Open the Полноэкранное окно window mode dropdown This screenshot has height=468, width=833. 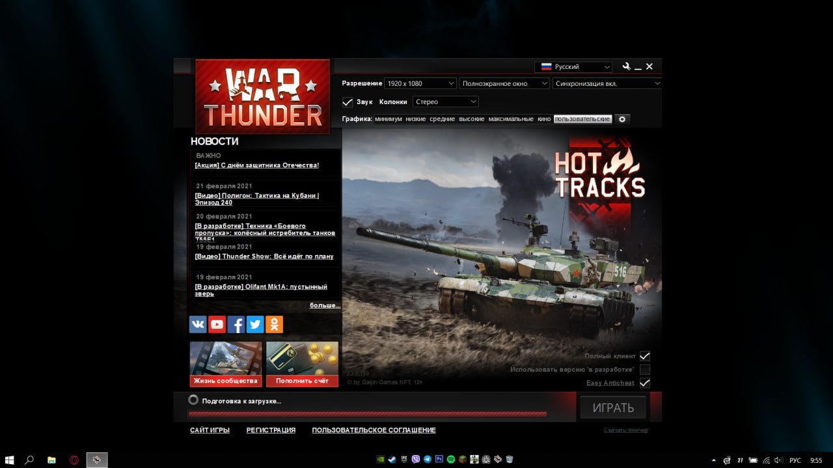[x=504, y=83]
